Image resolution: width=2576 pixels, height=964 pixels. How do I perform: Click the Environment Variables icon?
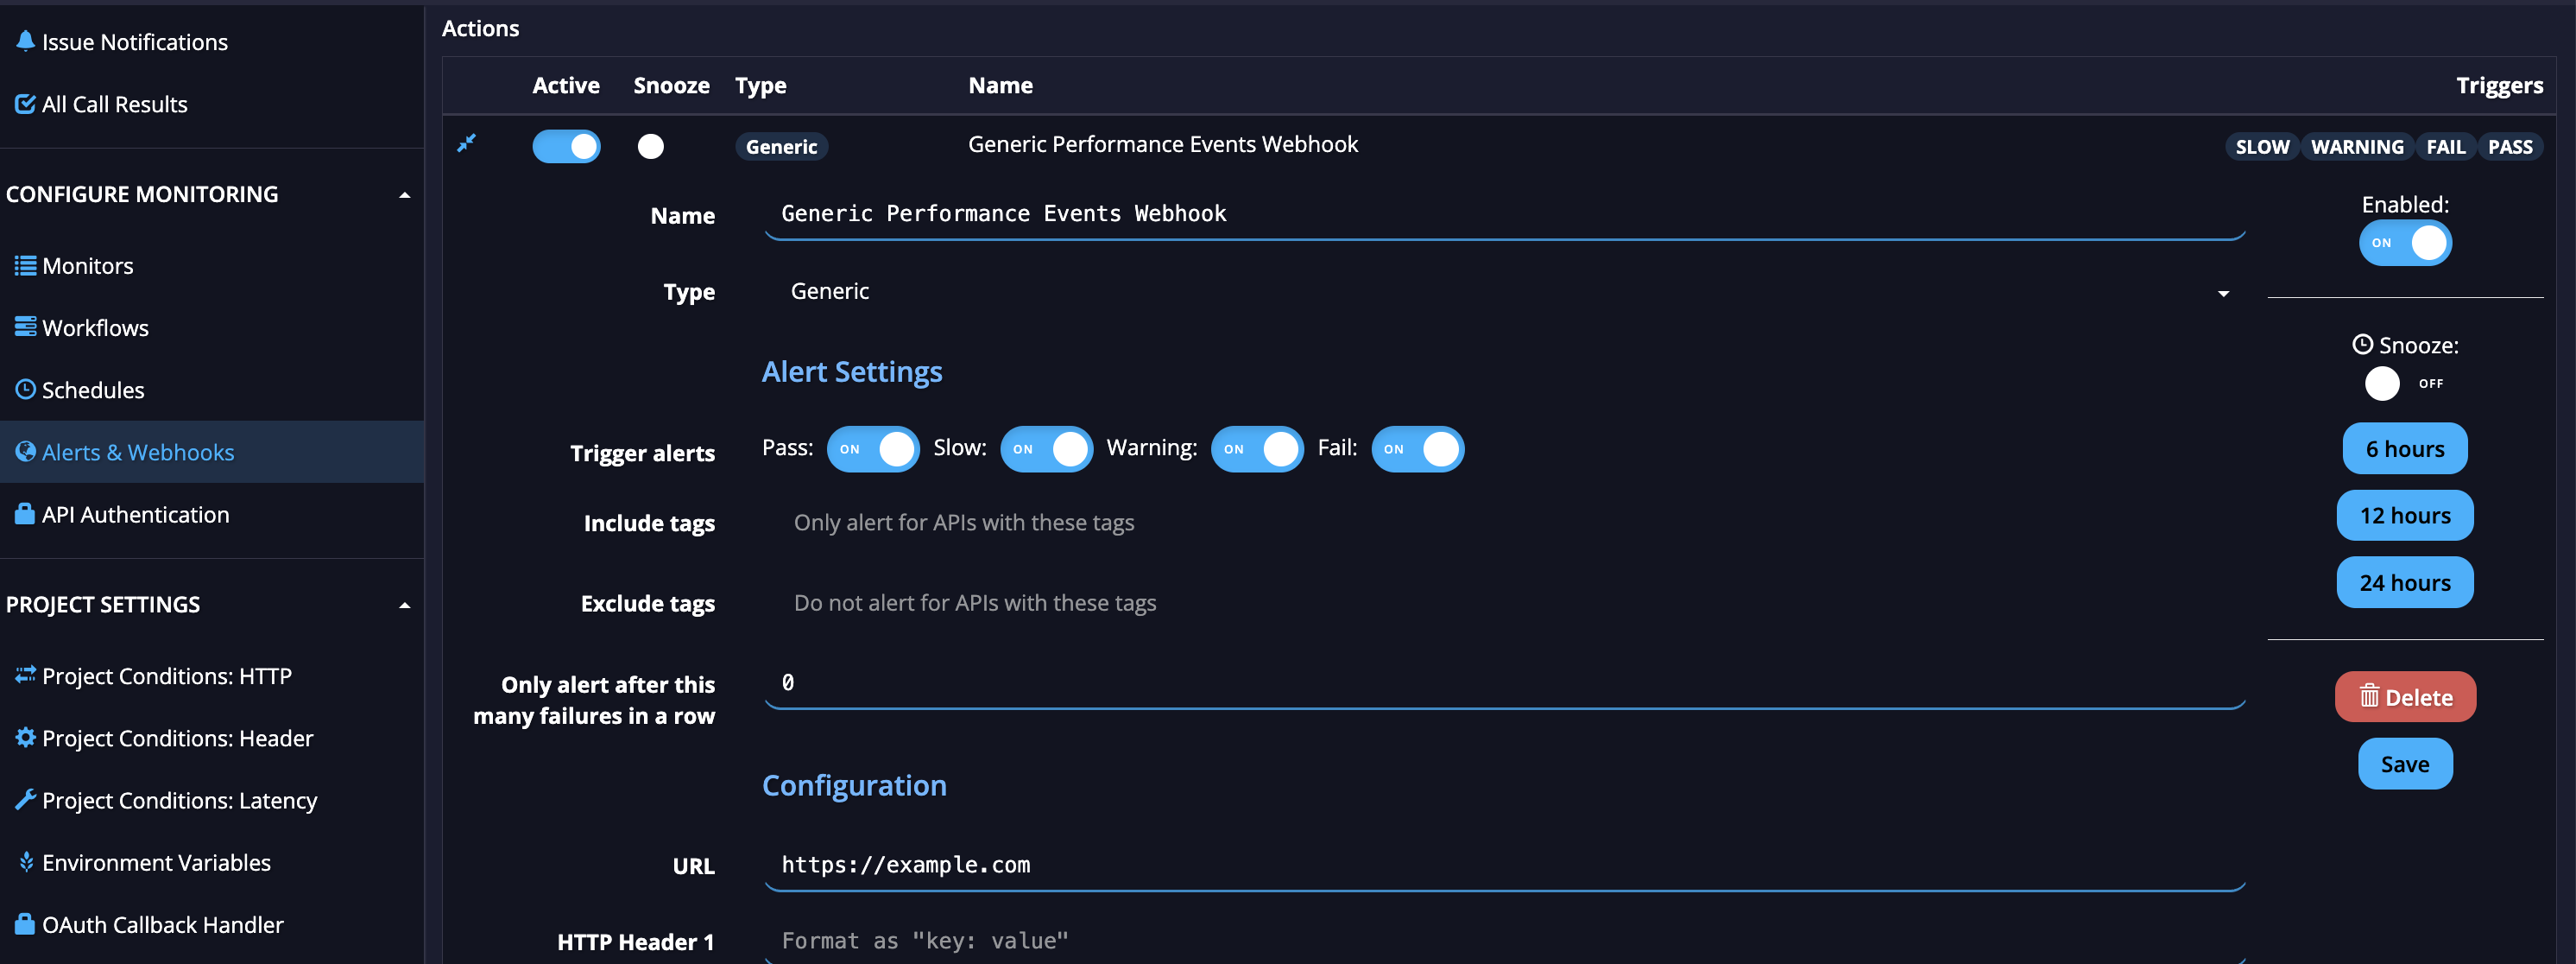tap(25, 861)
